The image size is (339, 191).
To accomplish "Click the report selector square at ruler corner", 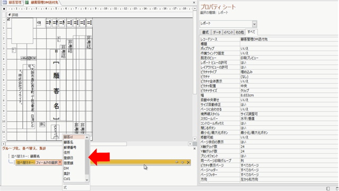I will pyautogui.click(x=4, y=9).
